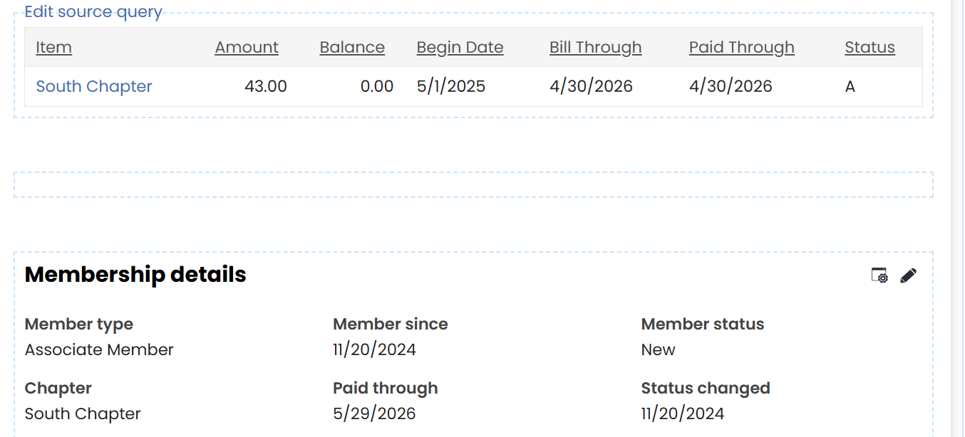The width and height of the screenshot is (965, 437).
Task: Select the 5/1/2025 begin date cell
Action: [451, 86]
